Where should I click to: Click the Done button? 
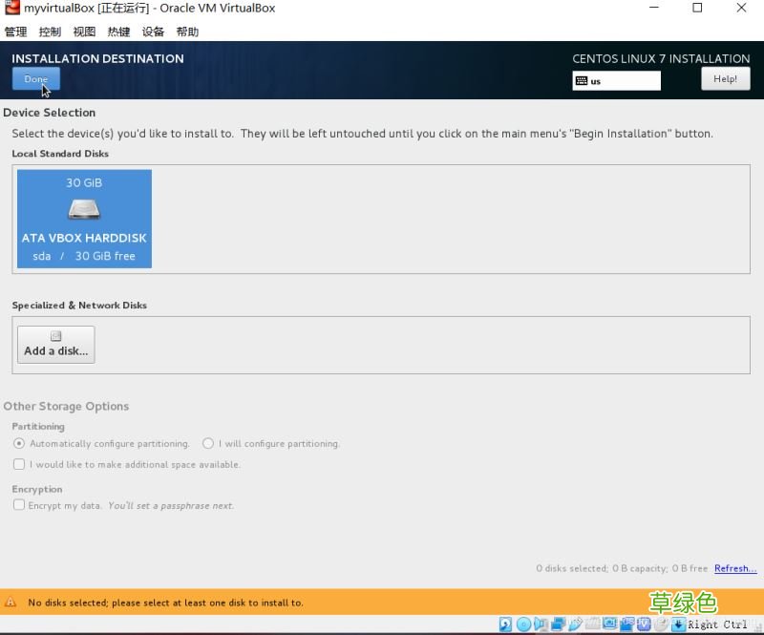tap(35, 78)
